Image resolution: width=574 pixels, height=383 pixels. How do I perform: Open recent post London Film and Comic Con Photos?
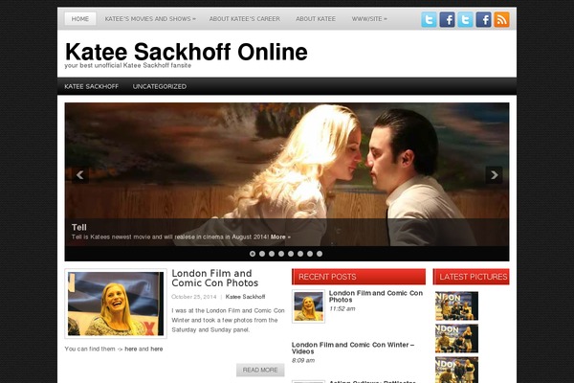pyautogui.click(x=376, y=297)
